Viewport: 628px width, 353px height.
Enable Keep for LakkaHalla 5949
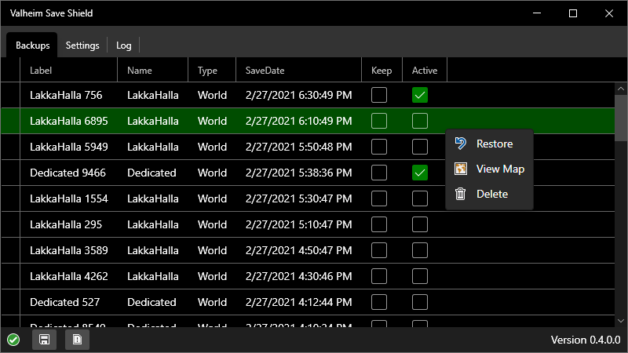[x=379, y=147]
